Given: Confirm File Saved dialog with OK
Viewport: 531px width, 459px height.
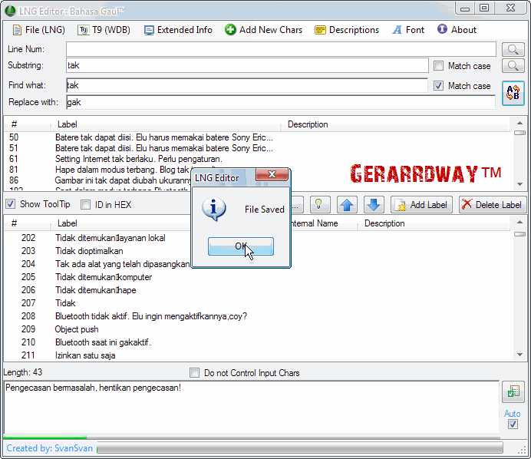Looking at the screenshot, I should tap(240, 246).
